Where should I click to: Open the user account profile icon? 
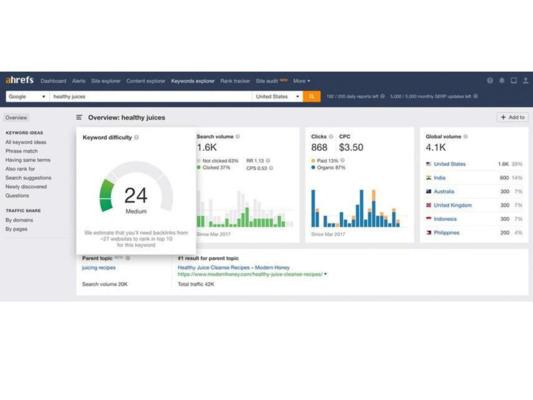pyautogui.click(x=526, y=81)
